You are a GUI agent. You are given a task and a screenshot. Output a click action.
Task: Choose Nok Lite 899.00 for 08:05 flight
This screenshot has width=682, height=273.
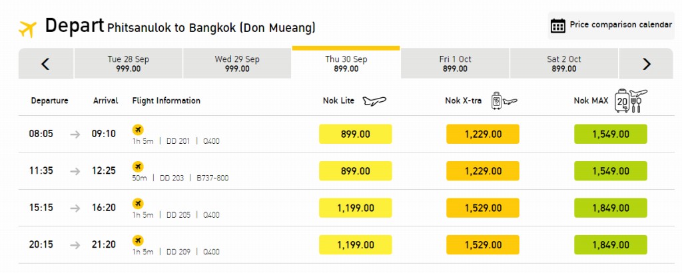click(356, 134)
